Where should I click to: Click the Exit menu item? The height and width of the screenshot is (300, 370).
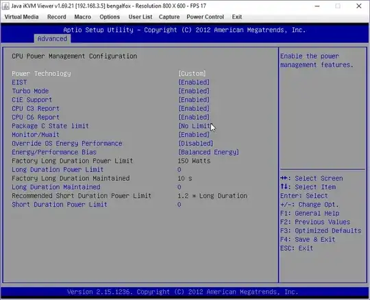pos(236,17)
